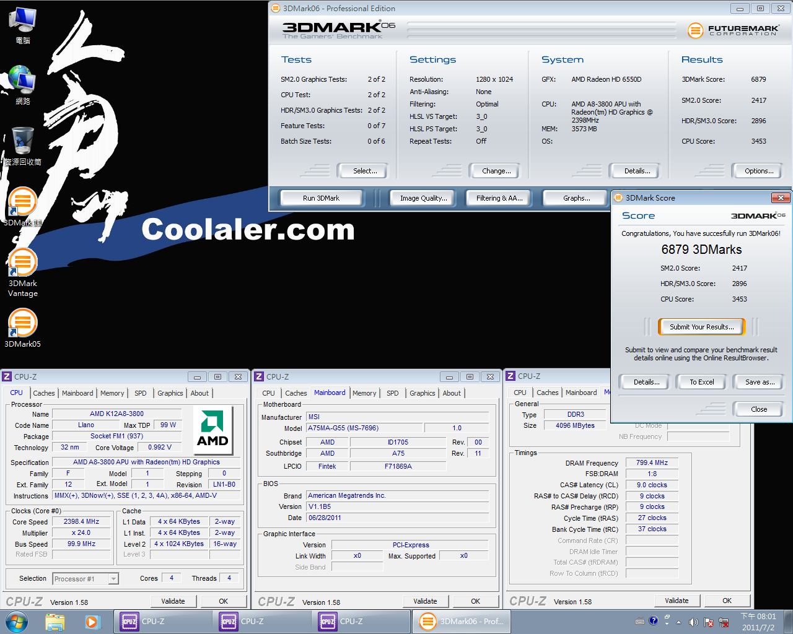Click the Core Speed value 2398.4 MHz
This screenshot has width=793, height=634.
point(81,521)
